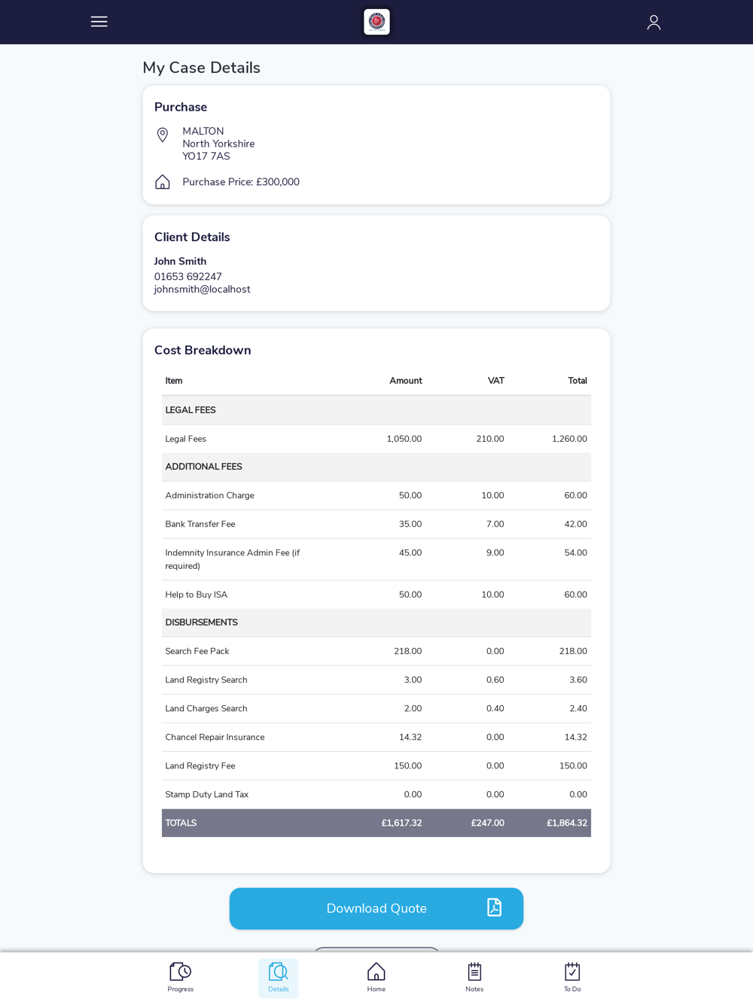
Task: Click the Purchase card heading
Action: coord(181,108)
